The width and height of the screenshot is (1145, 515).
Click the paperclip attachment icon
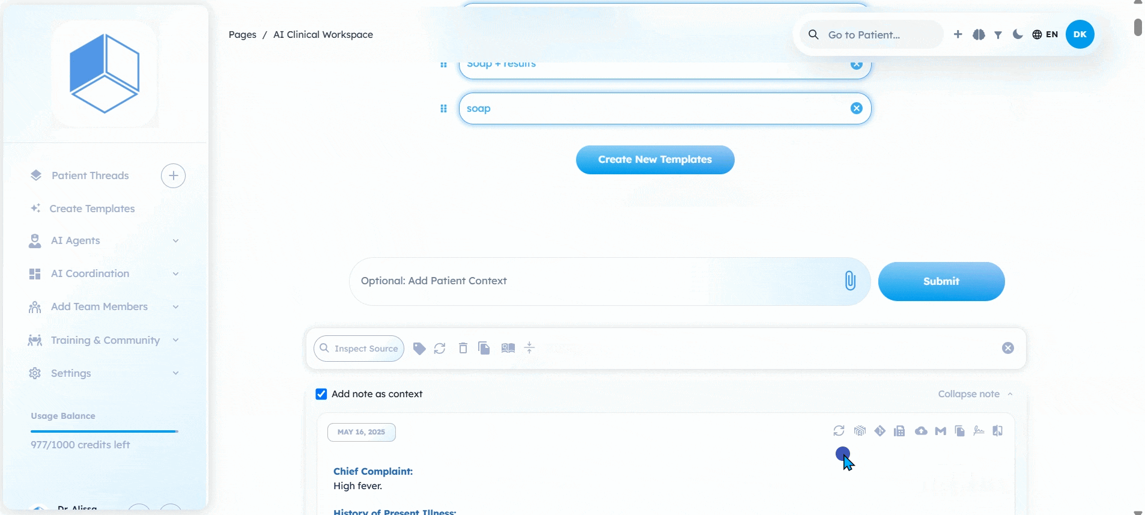850,281
